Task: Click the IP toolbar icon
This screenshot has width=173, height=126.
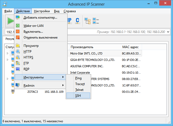Action: point(70,20)
